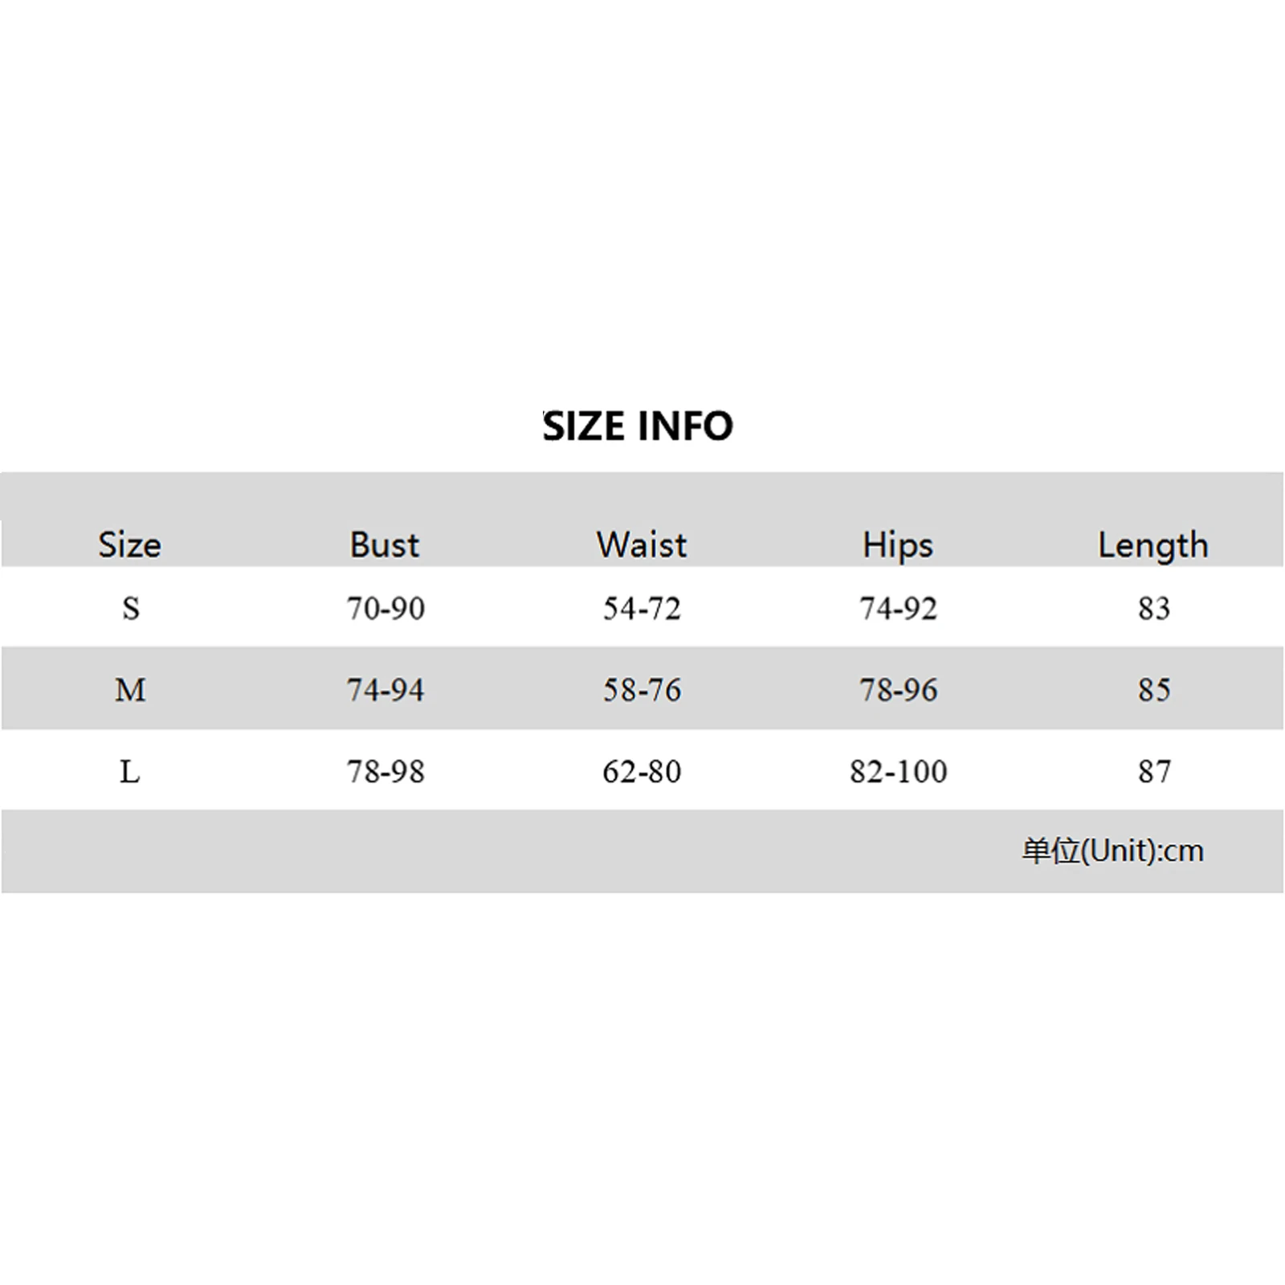Select the Waist column header
1285x1285 pixels.
642,545
